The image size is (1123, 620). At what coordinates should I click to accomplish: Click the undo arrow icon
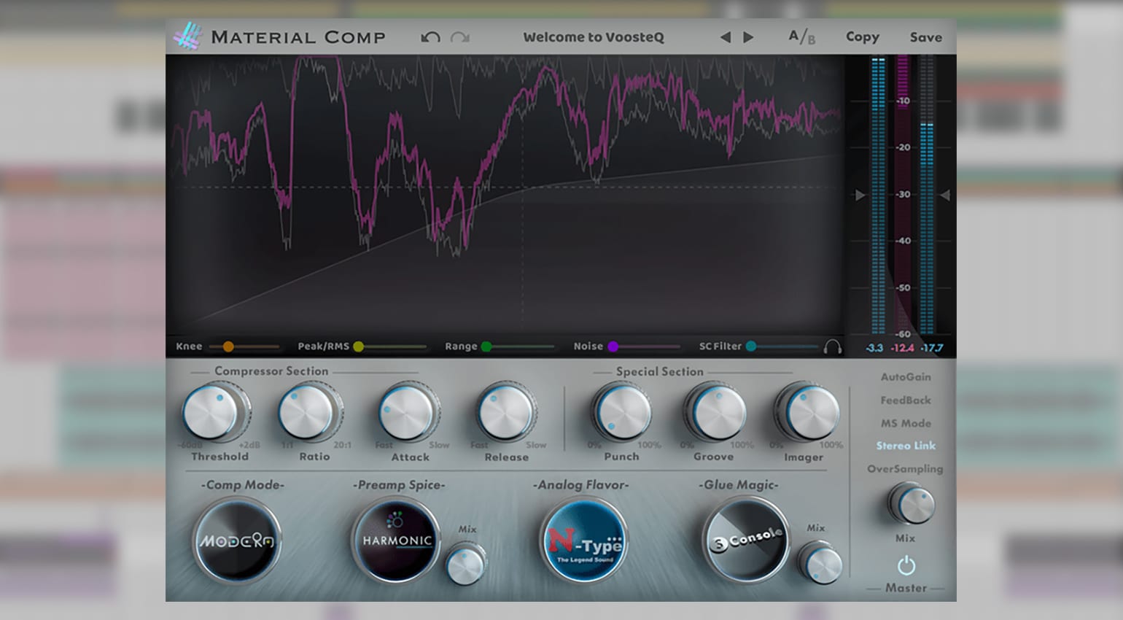(430, 37)
